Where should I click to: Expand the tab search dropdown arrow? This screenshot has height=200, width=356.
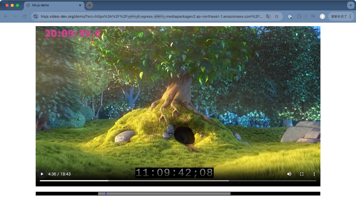point(350,5)
